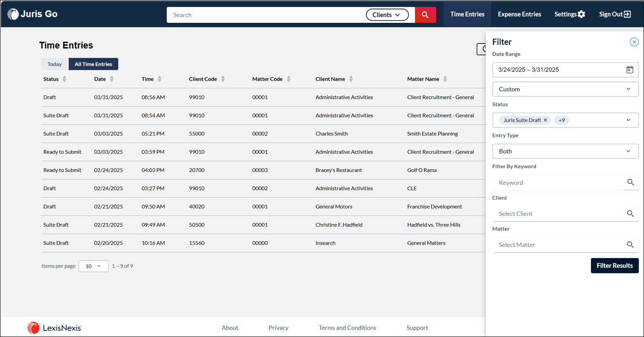This screenshot has width=644, height=337.
Task: Sort entries by the Date column
Action: coord(112,79)
